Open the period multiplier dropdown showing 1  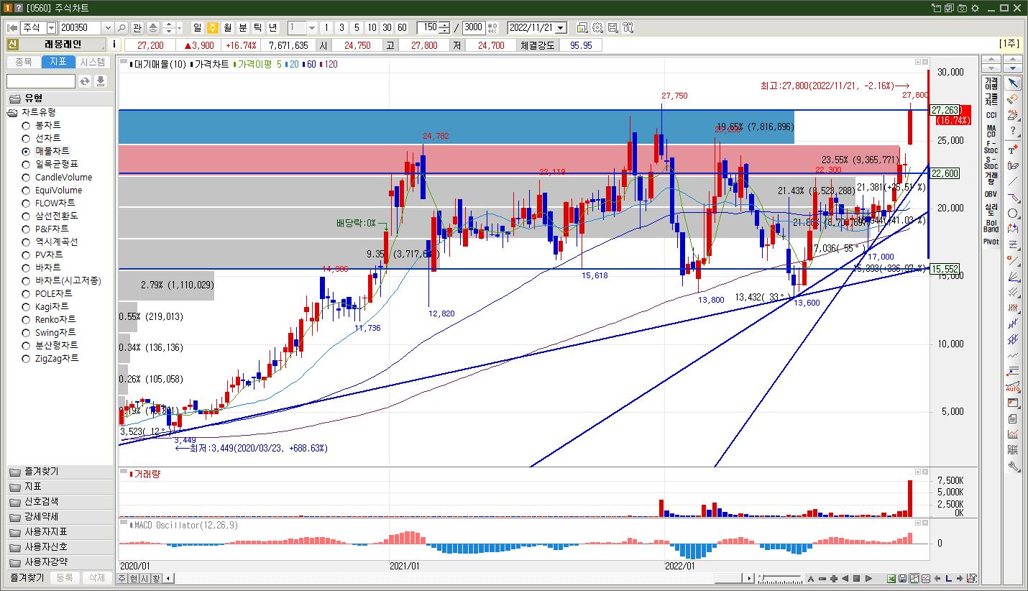tap(311, 27)
